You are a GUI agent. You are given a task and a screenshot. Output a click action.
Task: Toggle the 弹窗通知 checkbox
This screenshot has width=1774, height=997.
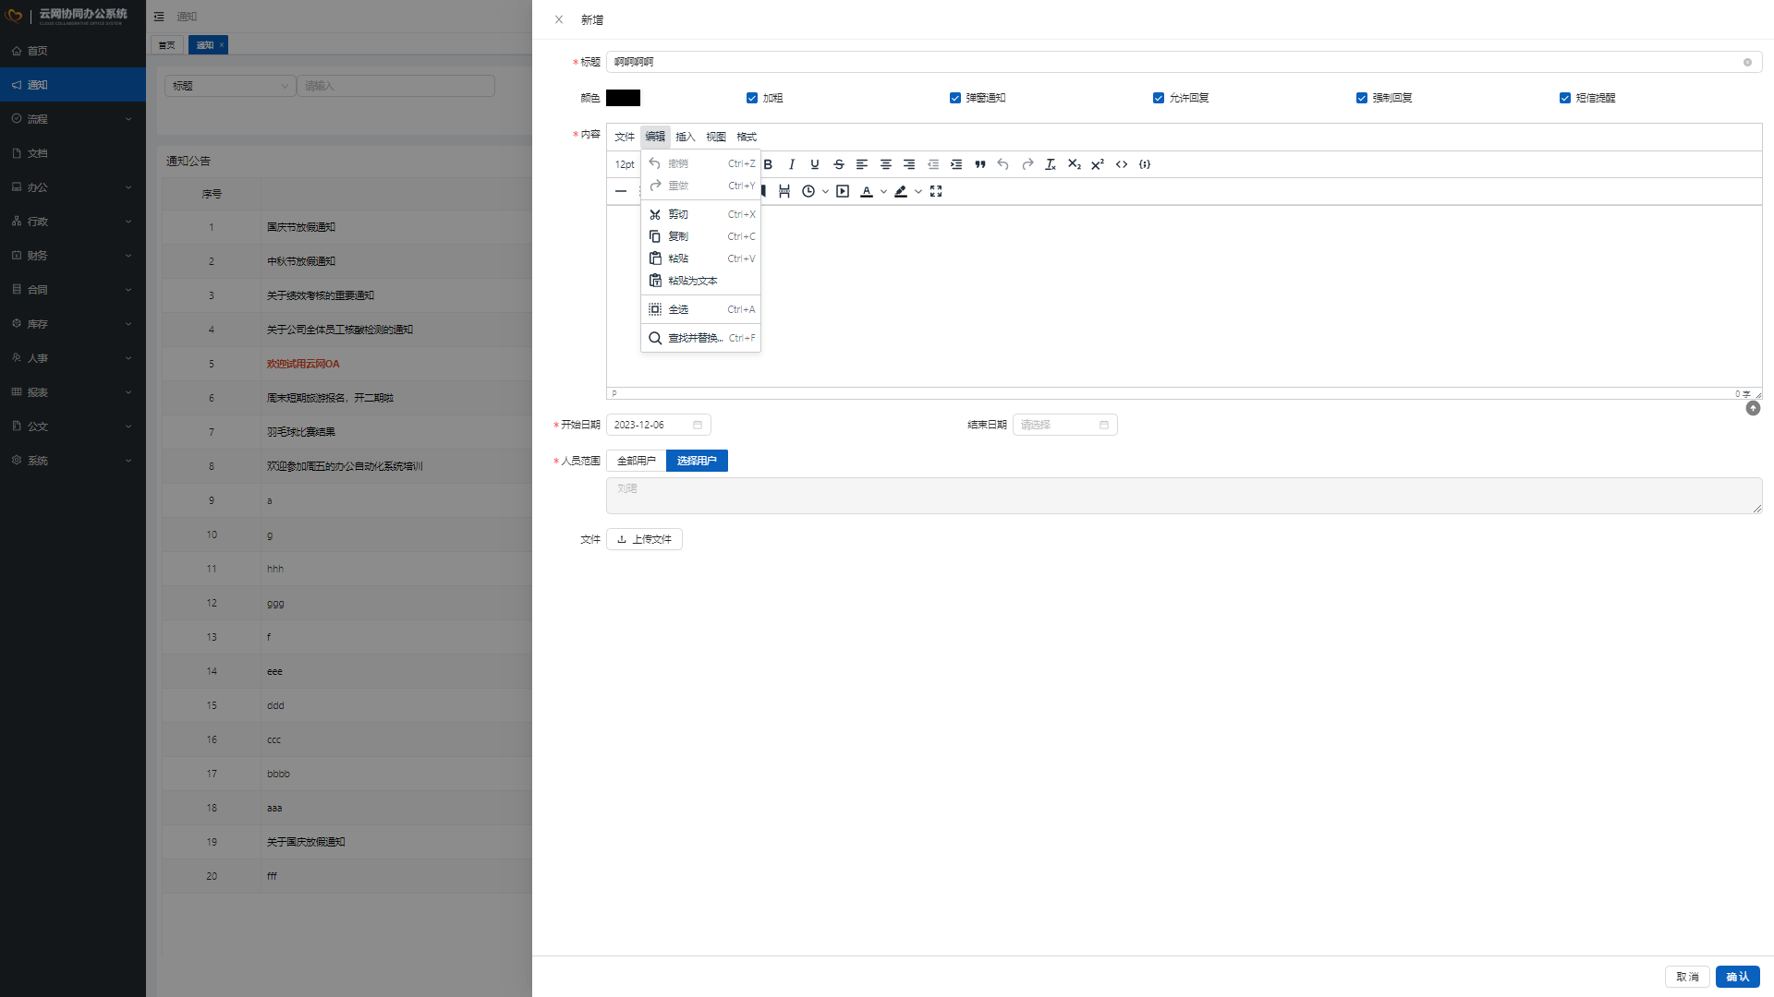click(x=955, y=98)
